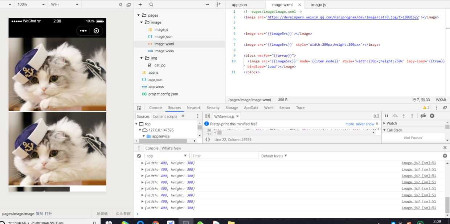Click the inspect element picker icon
Screen dimensions: 450x224
[x=139, y=108]
